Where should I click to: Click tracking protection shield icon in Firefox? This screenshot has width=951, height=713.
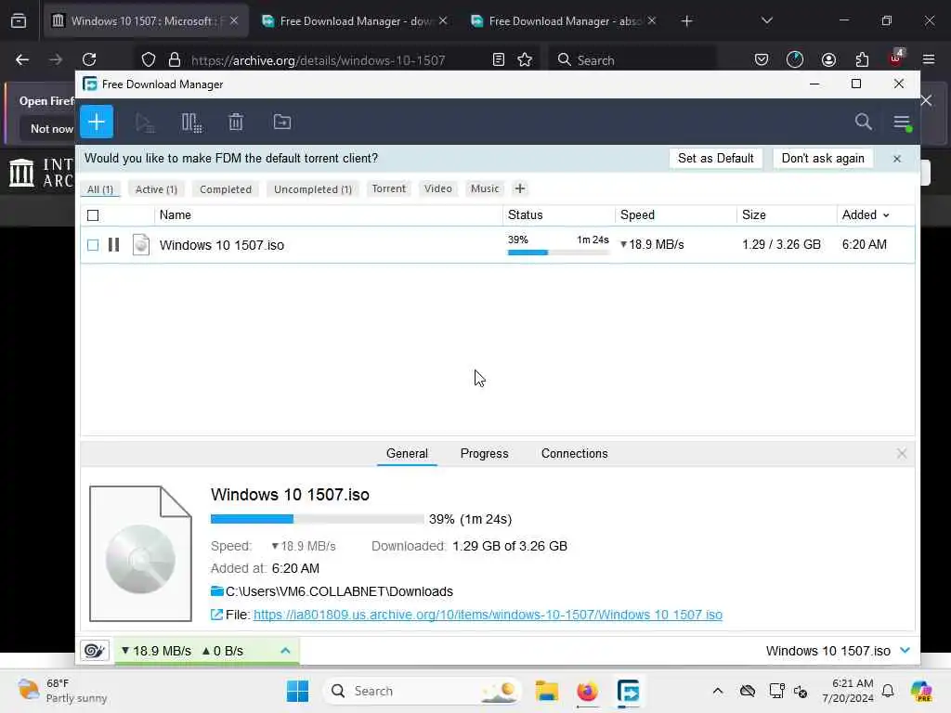149,59
